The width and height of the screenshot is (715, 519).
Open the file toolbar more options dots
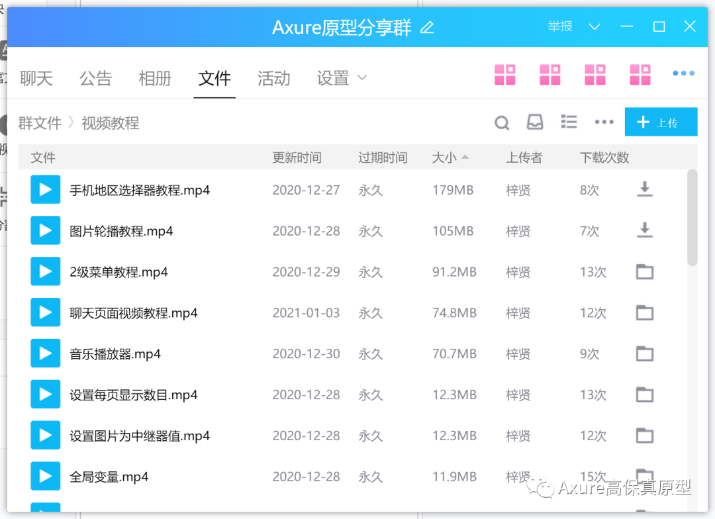(604, 122)
